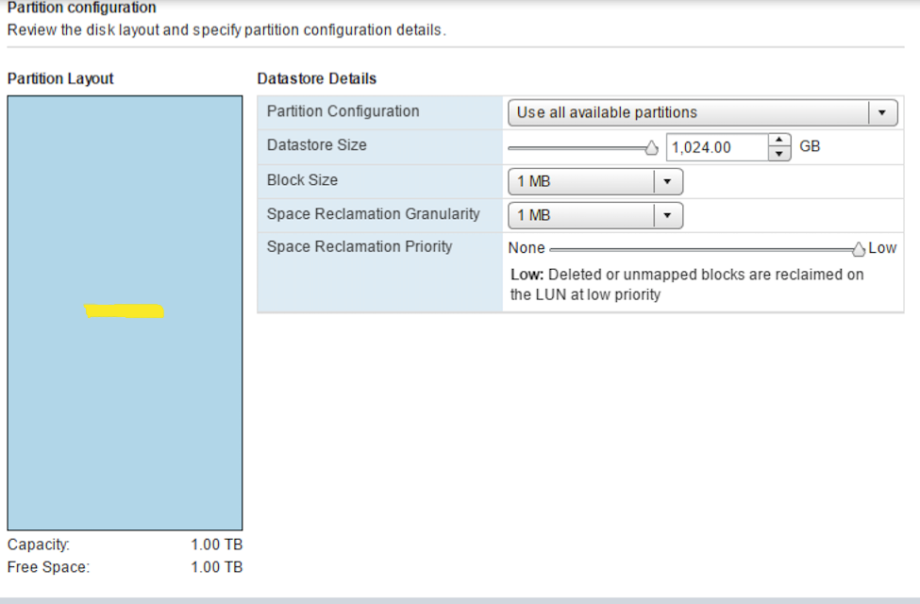The image size is (920, 604).
Task: Click the Datastore Size slider handle
Action: (651, 147)
